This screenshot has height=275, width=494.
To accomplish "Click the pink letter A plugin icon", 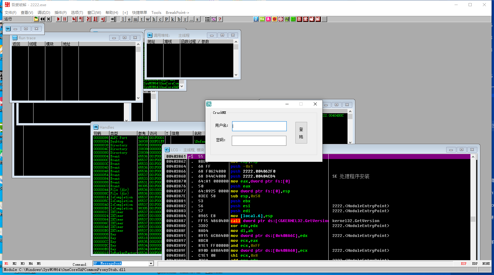I will 268,19.
